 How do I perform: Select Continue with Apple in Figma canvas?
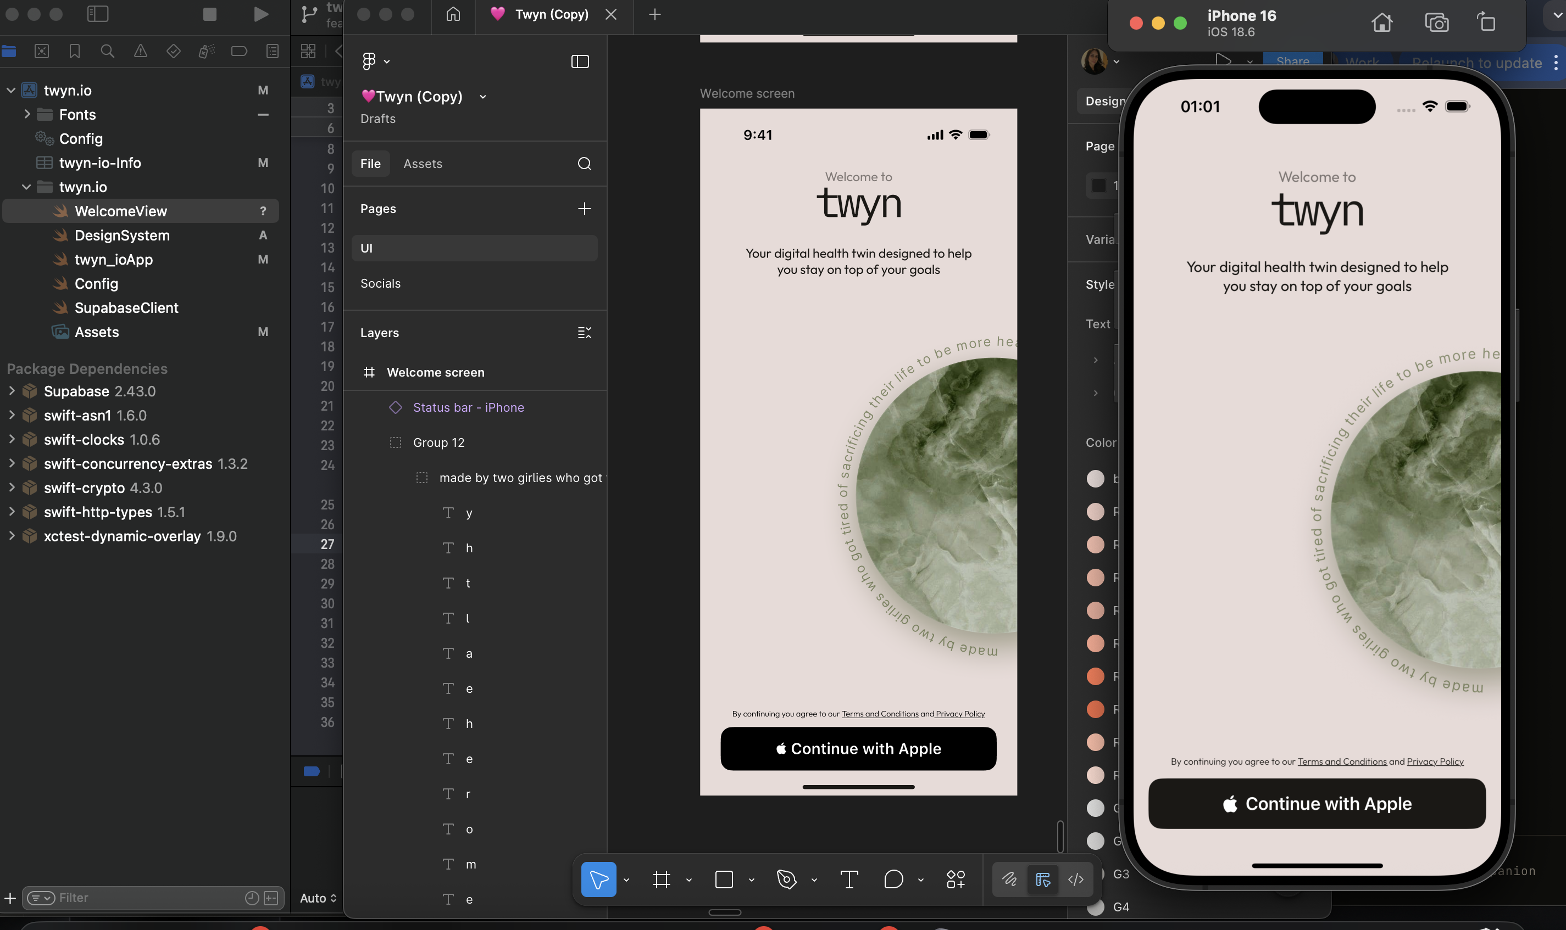[858, 749]
